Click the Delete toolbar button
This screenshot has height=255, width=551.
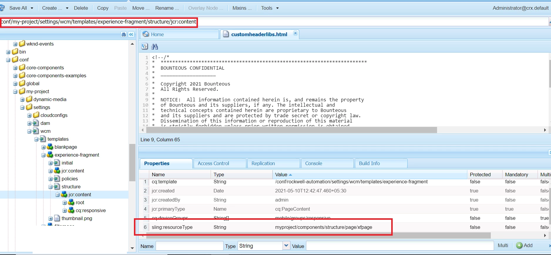coord(81,8)
